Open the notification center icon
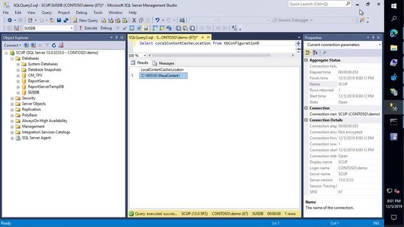 click(x=394, y=218)
